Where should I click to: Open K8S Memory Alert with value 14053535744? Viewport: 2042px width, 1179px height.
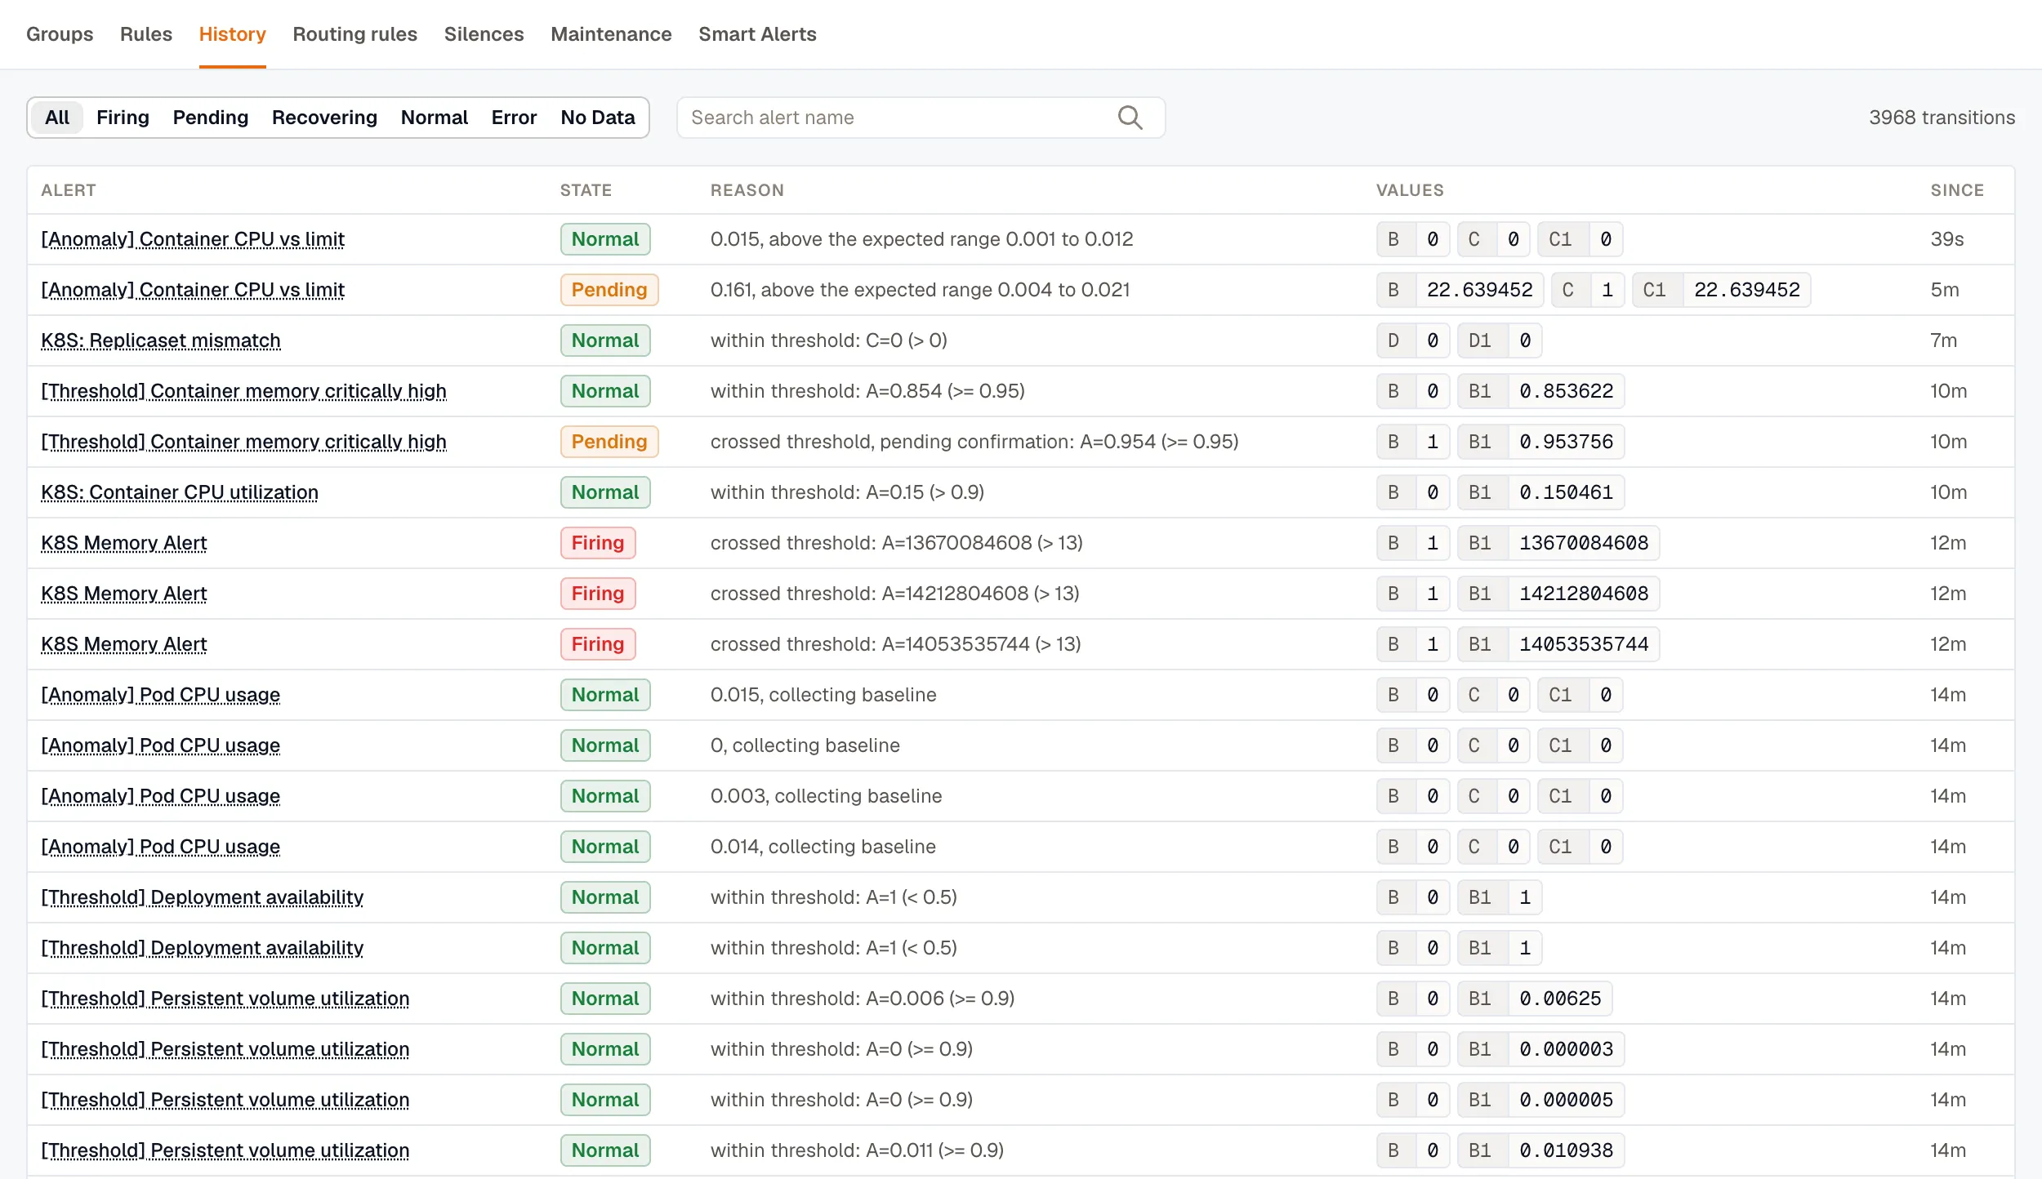124,644
